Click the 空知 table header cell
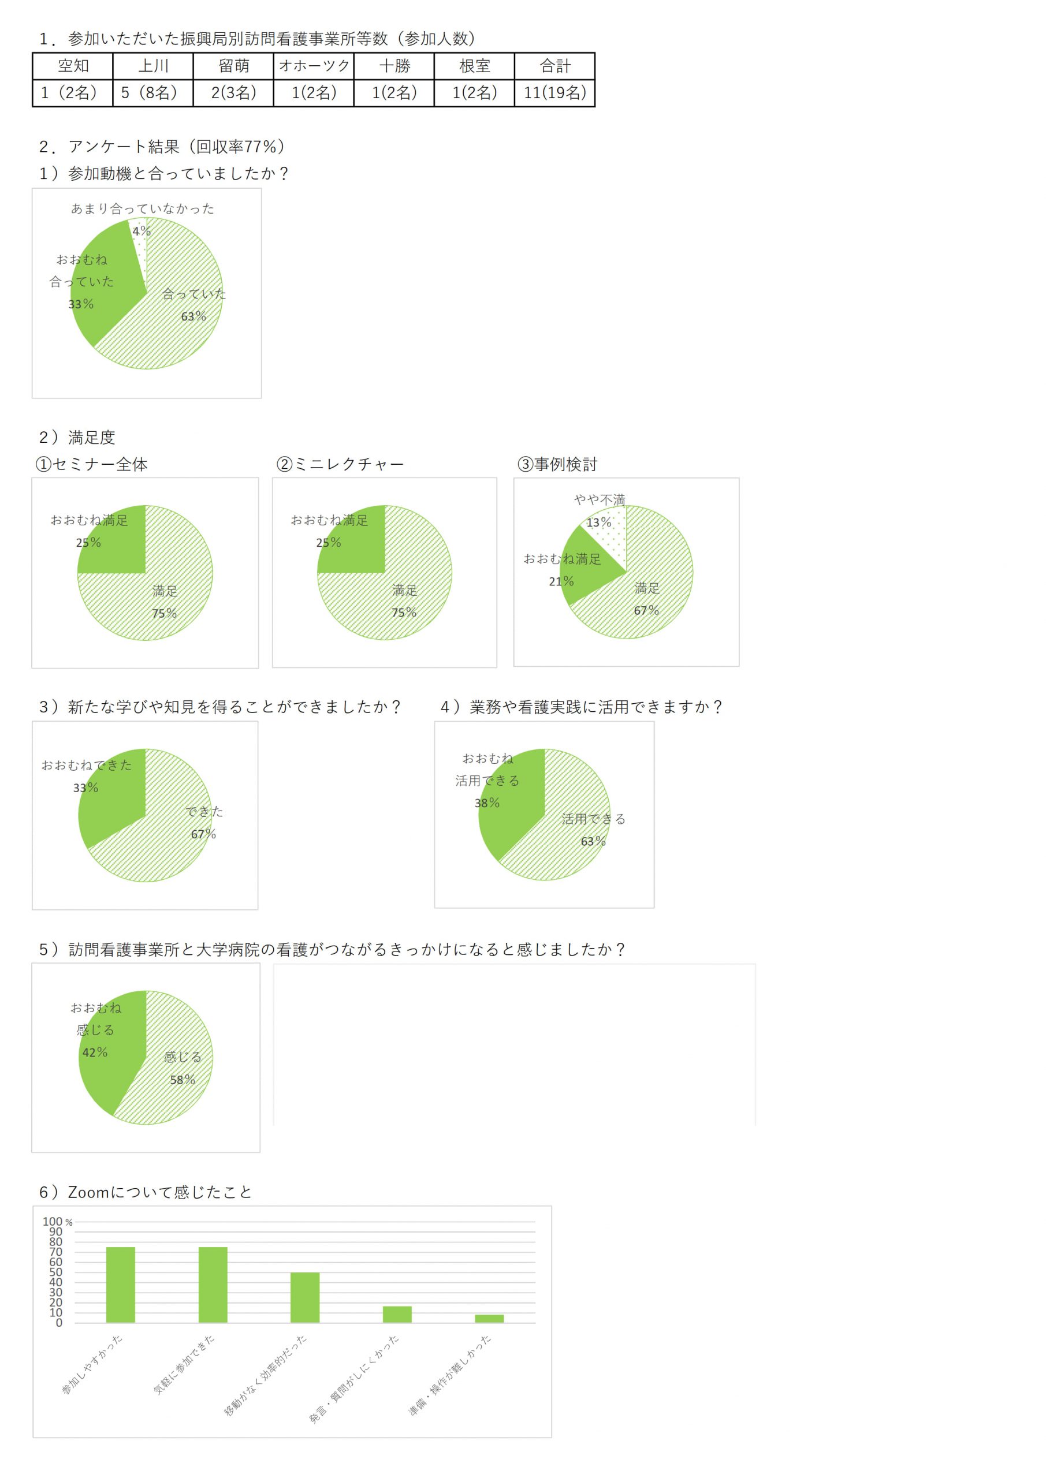1046x1478 pixels. pos(73,66)
